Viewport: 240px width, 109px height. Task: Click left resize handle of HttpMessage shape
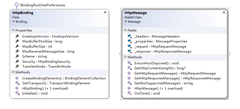tap(121, 54)
